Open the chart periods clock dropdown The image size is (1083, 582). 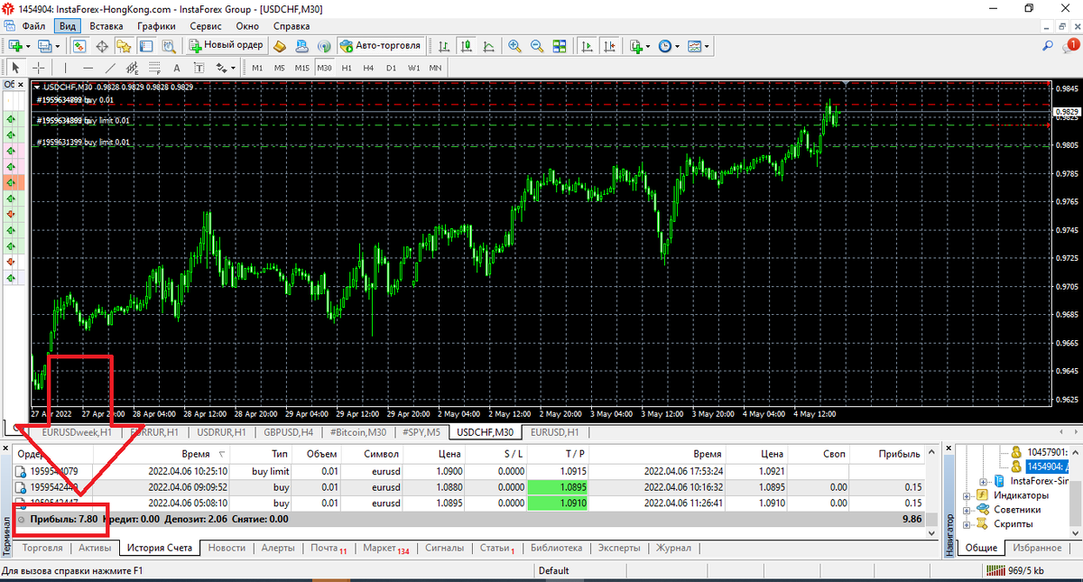669,46
